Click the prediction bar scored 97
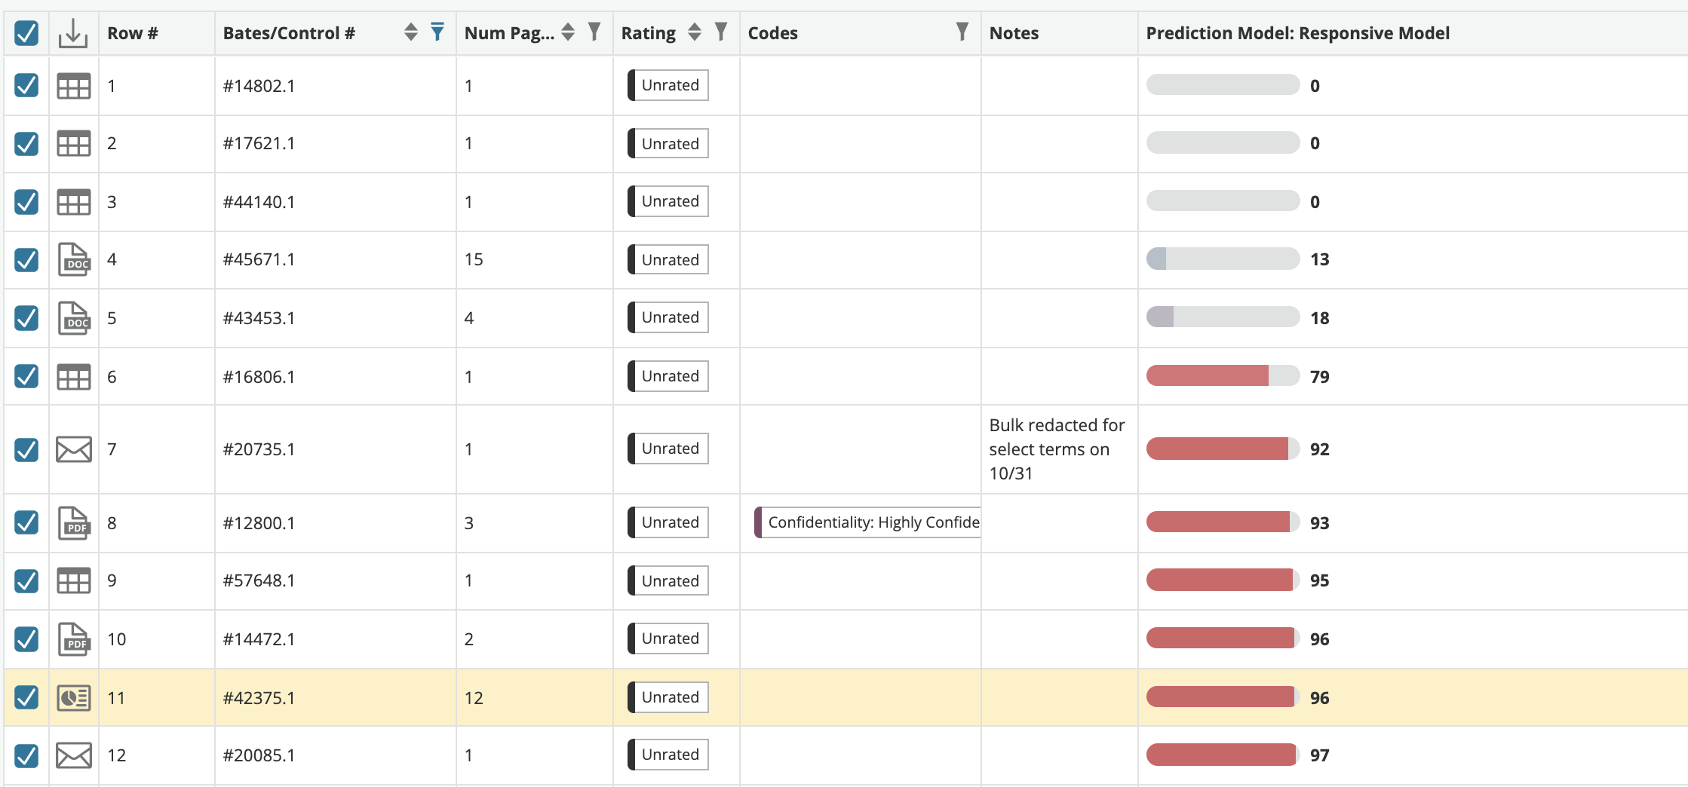This screenshot has width=1688, height=787. point(1223,754)
